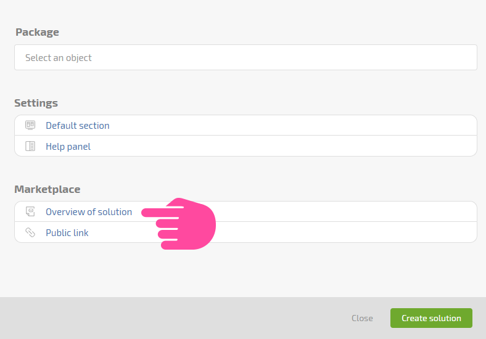486x339 pixels.
Task: Click the Help panel sidebar icon
Action: point(30,146)
